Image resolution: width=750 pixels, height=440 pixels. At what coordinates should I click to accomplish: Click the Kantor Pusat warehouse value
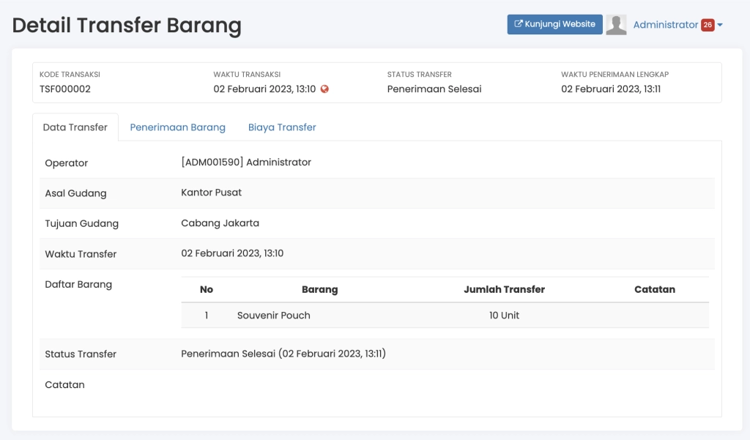211,193
